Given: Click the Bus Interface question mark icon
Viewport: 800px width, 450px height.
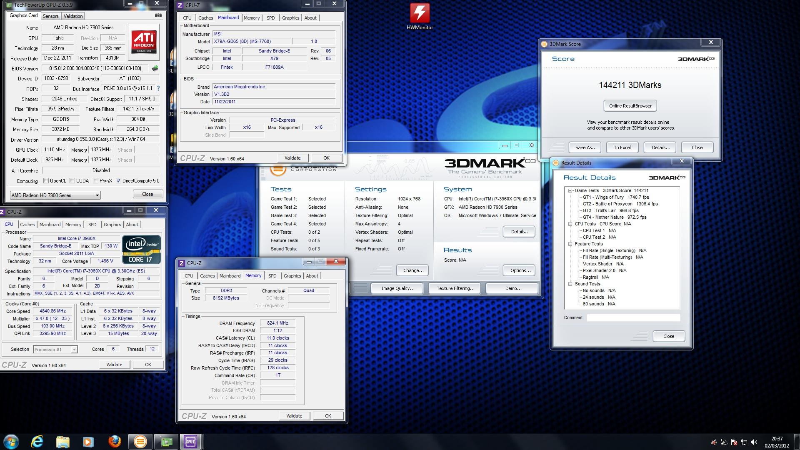Looking at the screenshot, I should (x=158, y=88).
